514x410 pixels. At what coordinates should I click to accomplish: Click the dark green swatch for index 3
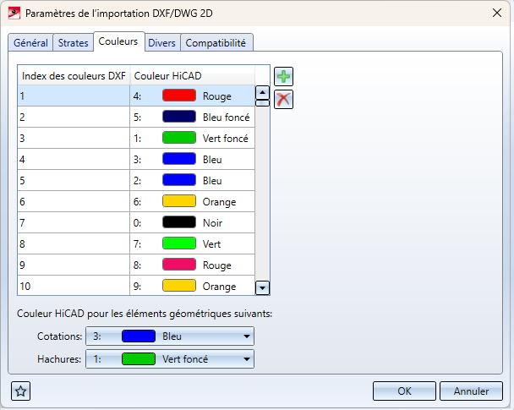click(179, 138)
